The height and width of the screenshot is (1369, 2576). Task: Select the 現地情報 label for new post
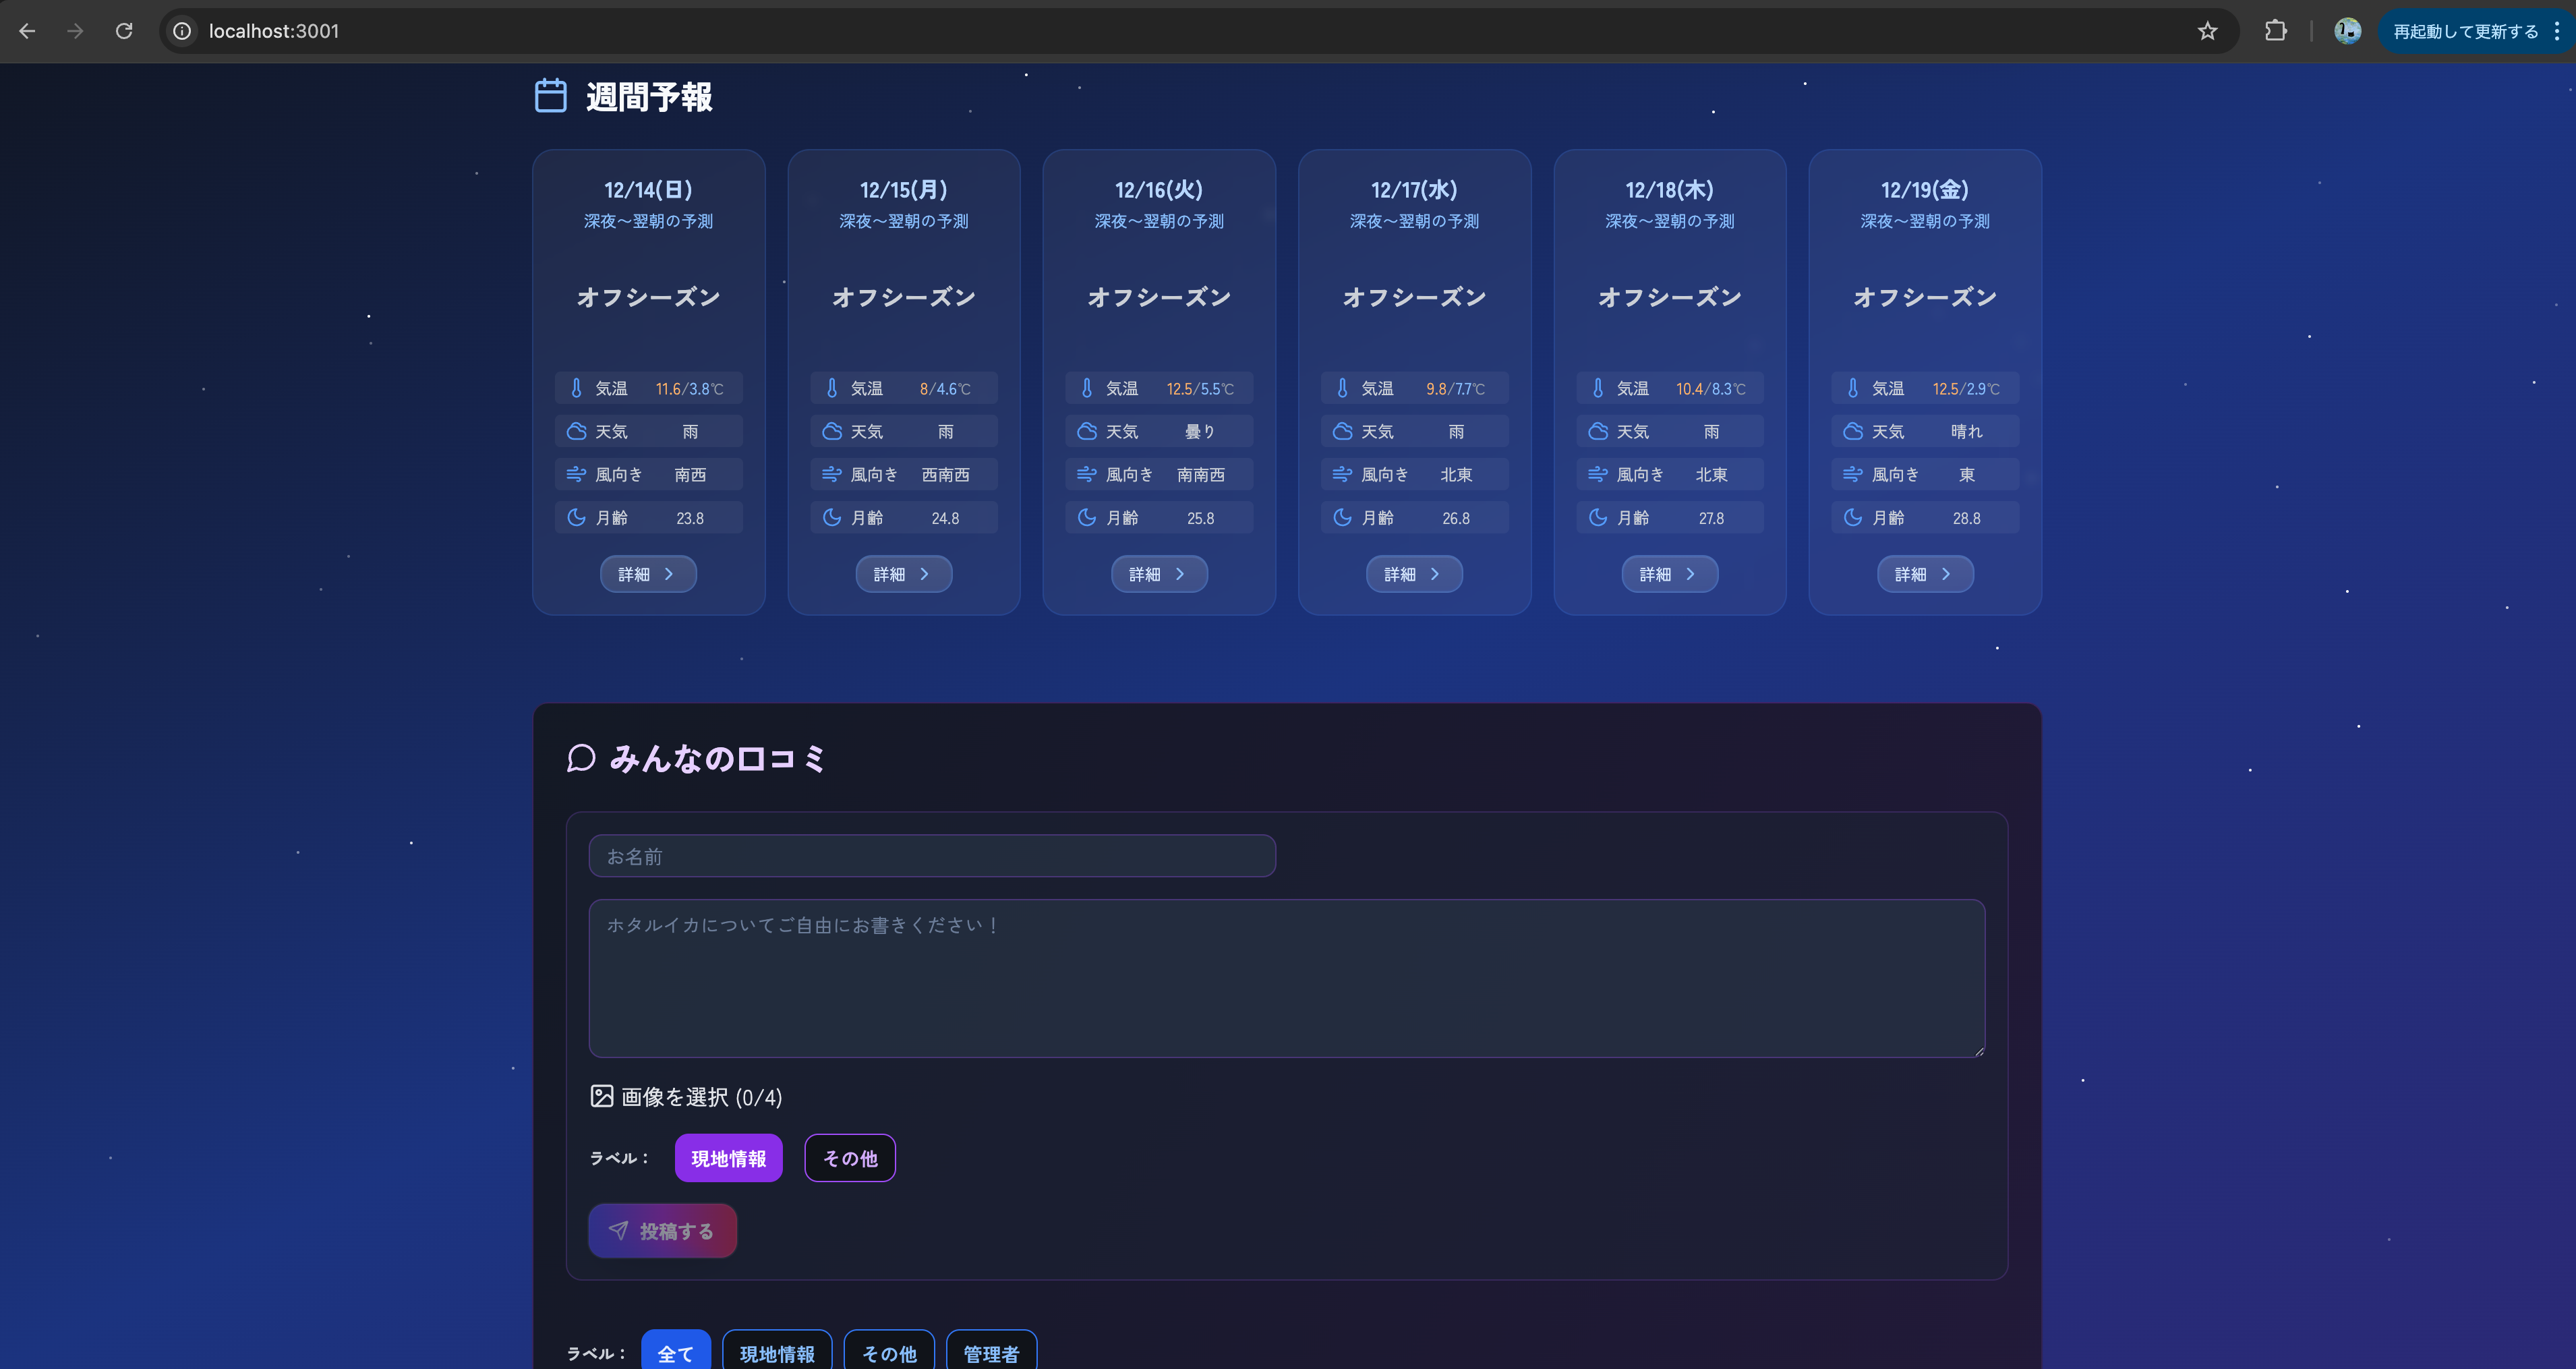point(728,1158)
